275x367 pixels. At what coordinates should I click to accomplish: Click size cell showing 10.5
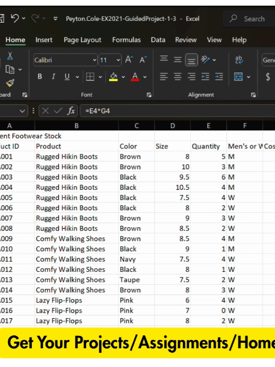coord(173,187)
